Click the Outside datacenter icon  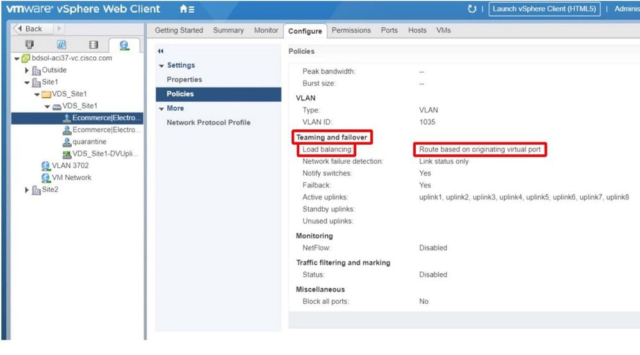coord(37,70)
